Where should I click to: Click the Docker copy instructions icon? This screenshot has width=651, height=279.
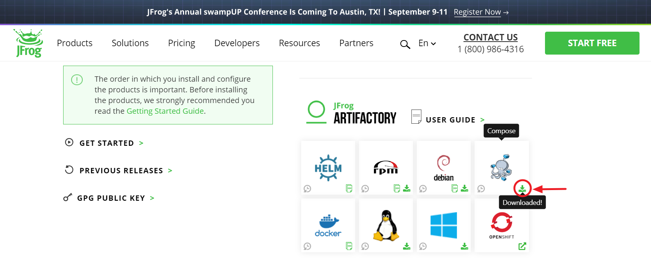click(349, 246)
